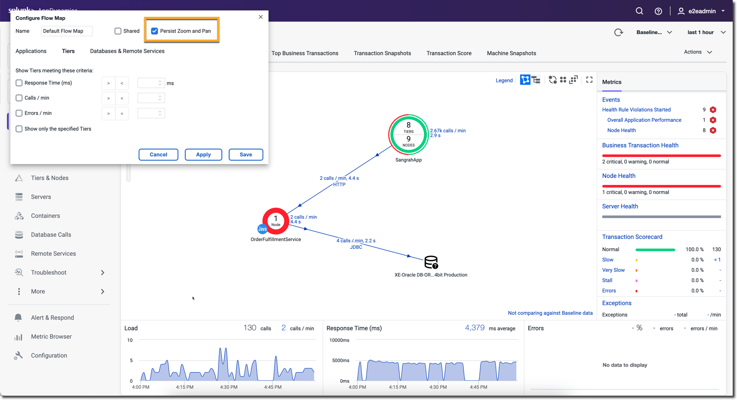
Task: Uncheck Persist Zoom and Pan
Action: click(x=154, y=31)
